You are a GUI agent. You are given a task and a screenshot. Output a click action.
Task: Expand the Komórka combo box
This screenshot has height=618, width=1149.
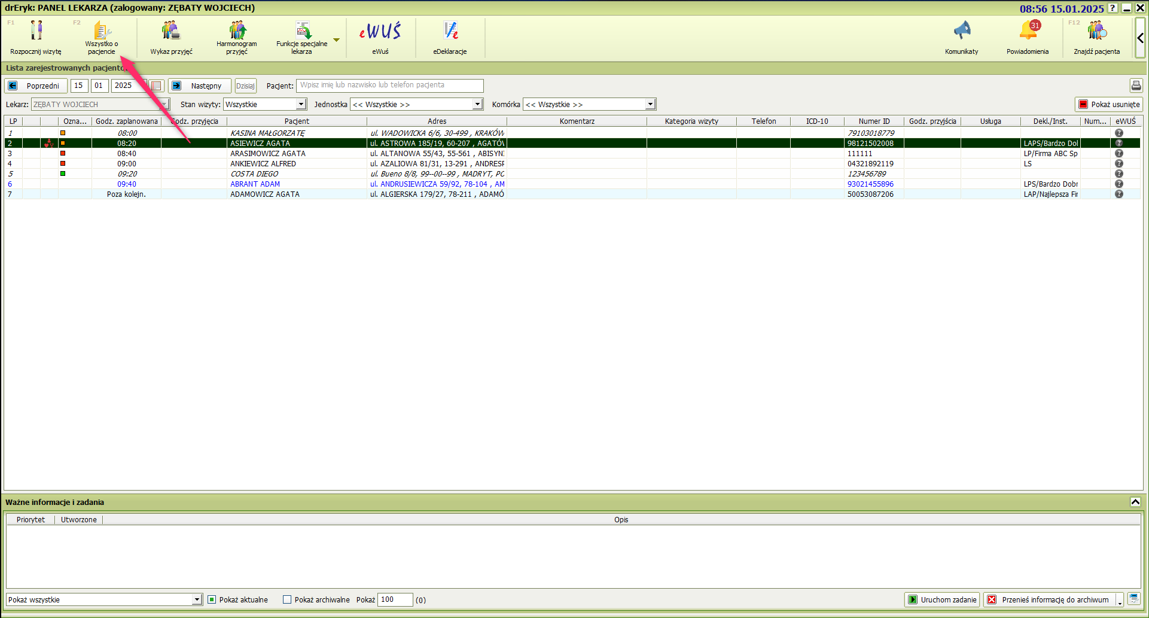[650, 105]
